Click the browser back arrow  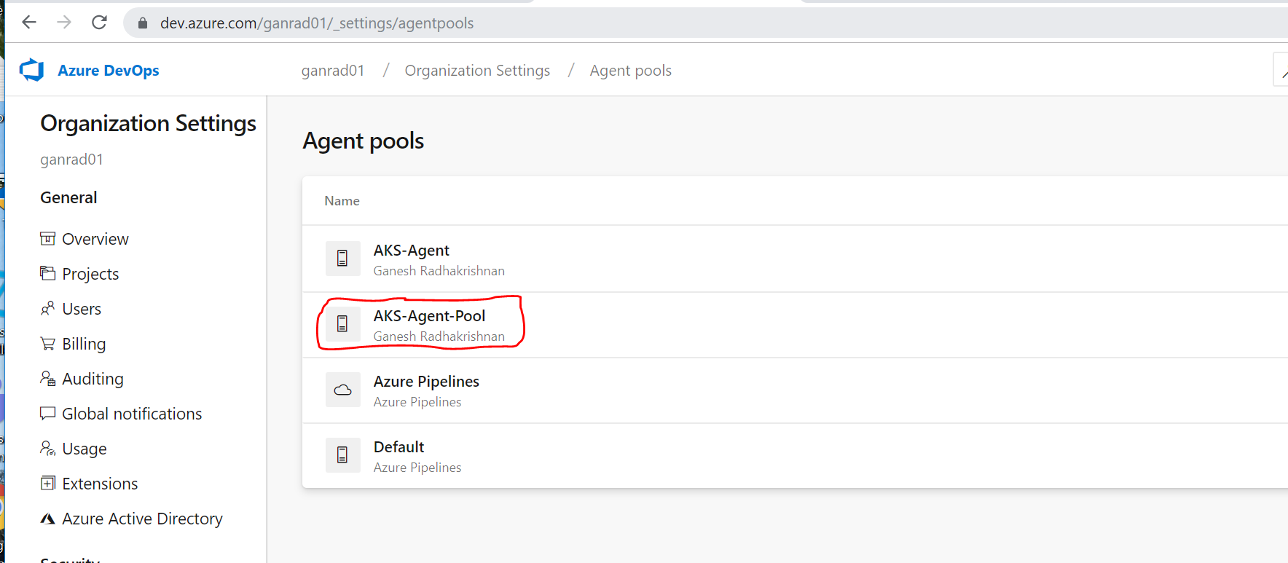click(x=29, y=23)
